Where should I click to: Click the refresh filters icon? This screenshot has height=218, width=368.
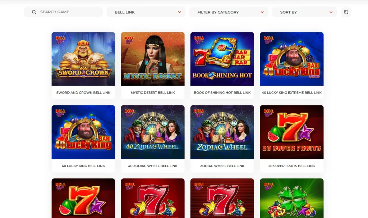(x=346, y=12)
